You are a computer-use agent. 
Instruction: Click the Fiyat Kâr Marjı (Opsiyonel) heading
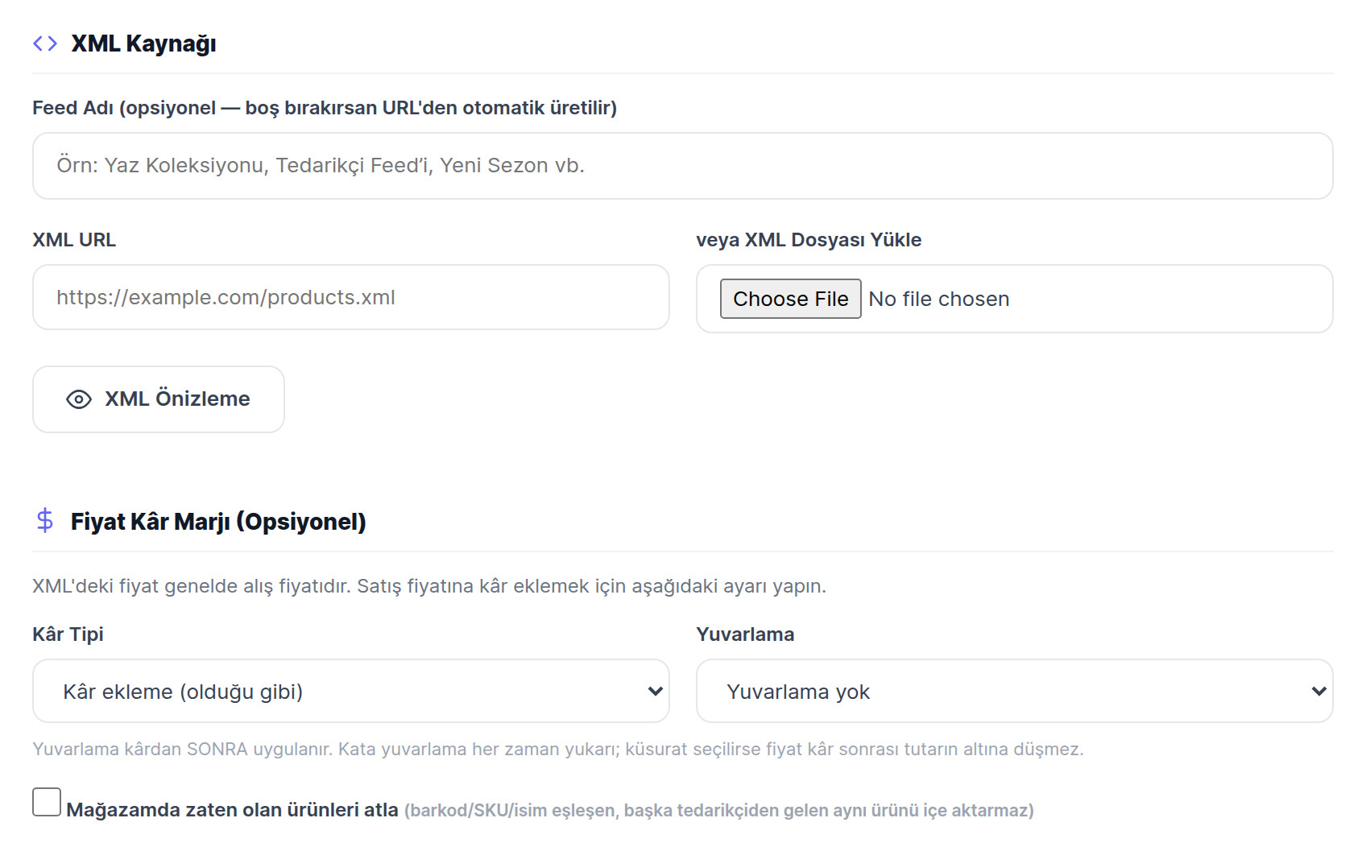click(218, 522)
